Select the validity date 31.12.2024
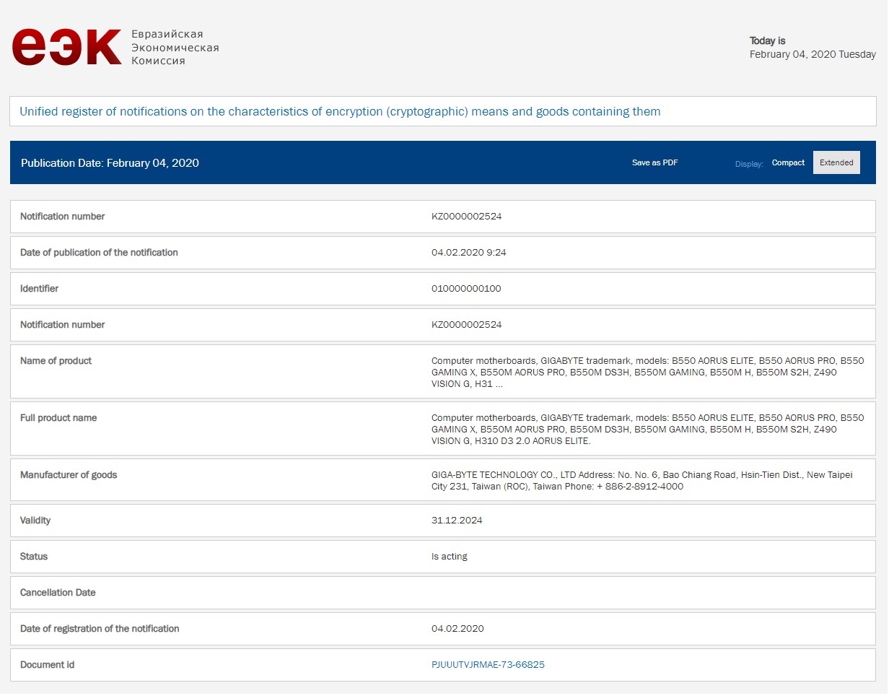 coord(457,520)
